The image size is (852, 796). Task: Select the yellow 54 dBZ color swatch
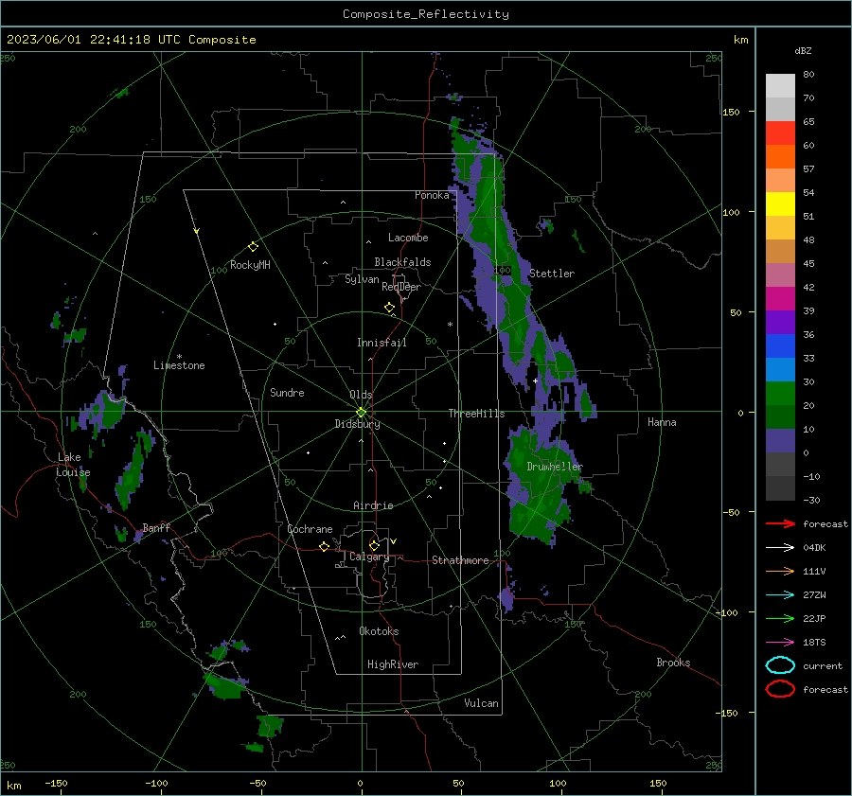(780, 203)
